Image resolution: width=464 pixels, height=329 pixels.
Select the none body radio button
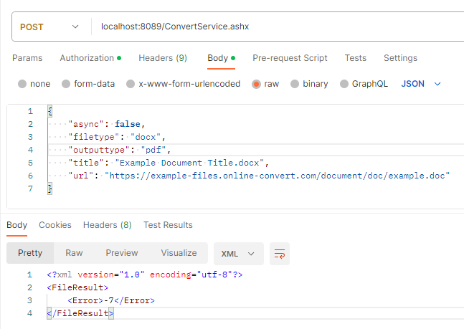click(22, 84)
